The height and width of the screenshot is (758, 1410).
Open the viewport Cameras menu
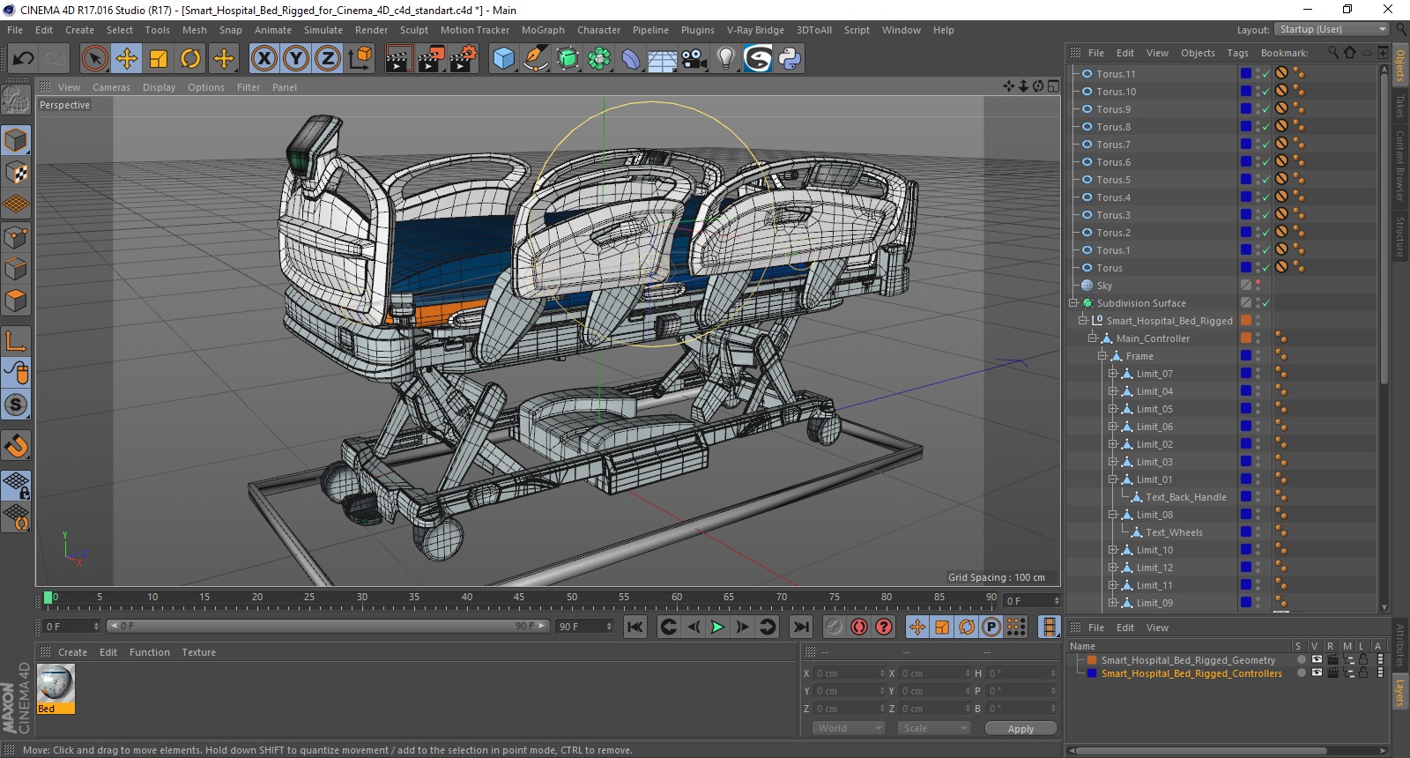(111, 87)
